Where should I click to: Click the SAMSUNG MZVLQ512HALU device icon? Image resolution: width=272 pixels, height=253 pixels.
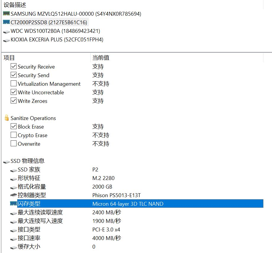click(6, 14)
